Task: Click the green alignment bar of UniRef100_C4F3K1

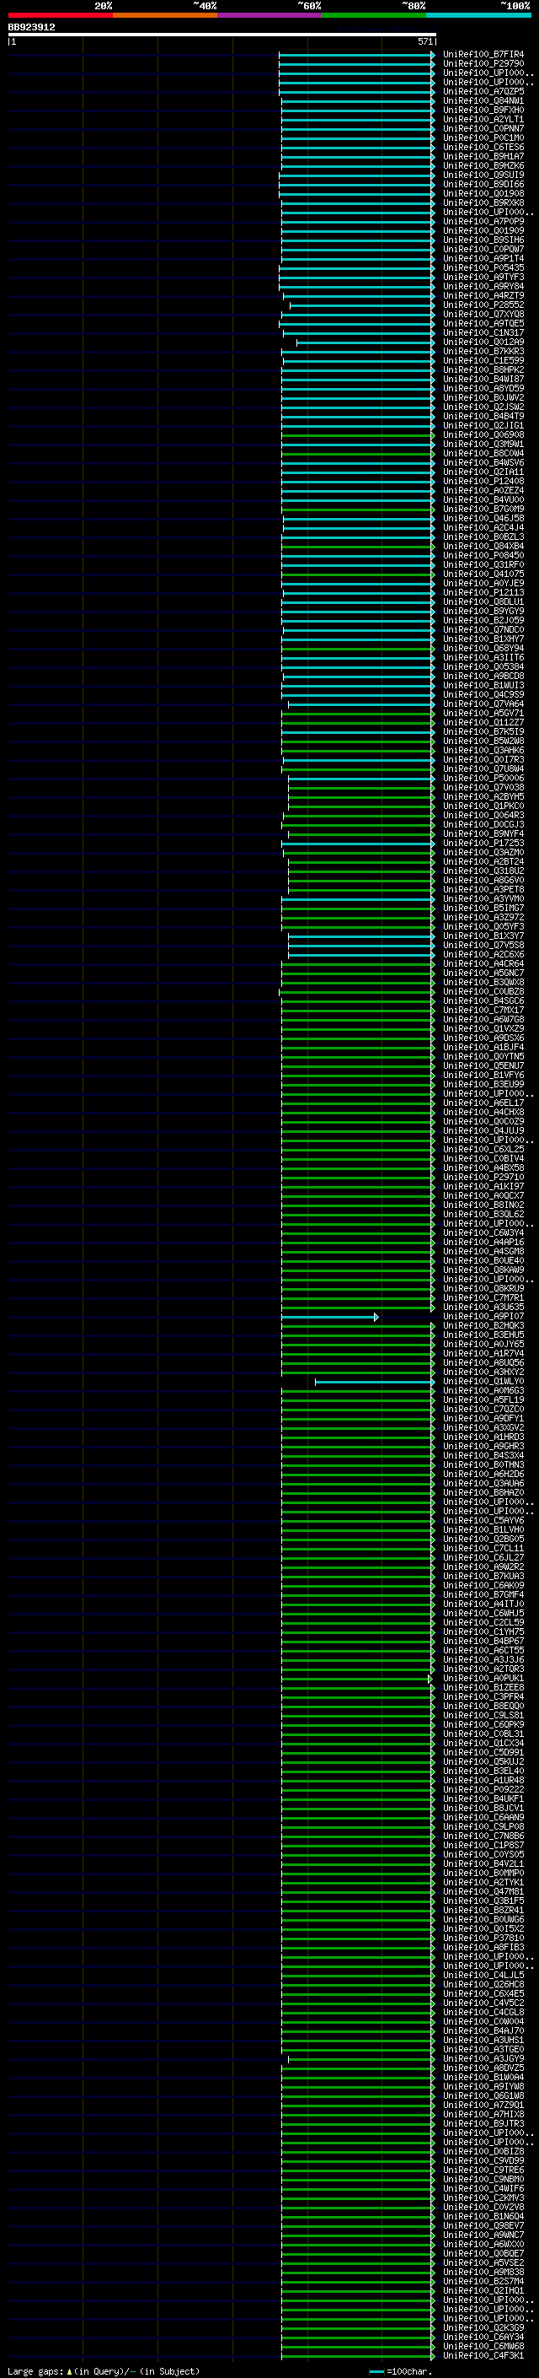Action: click(x=359, y=2356)
